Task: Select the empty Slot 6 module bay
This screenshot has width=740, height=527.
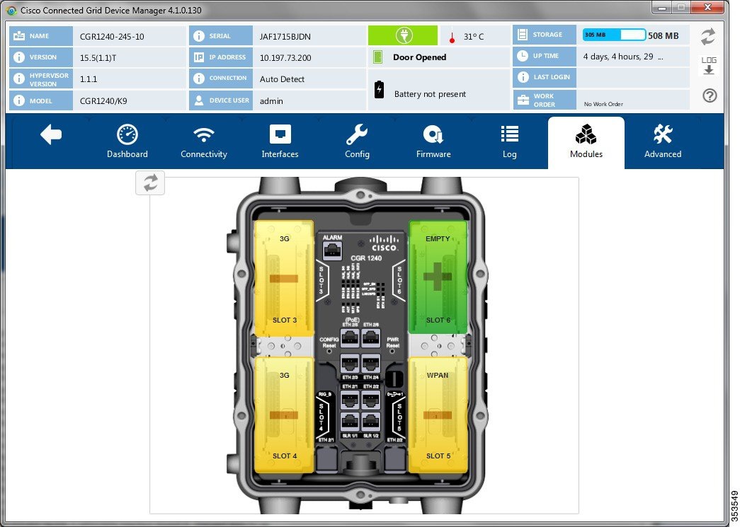Action: click(x=438, y=277)
